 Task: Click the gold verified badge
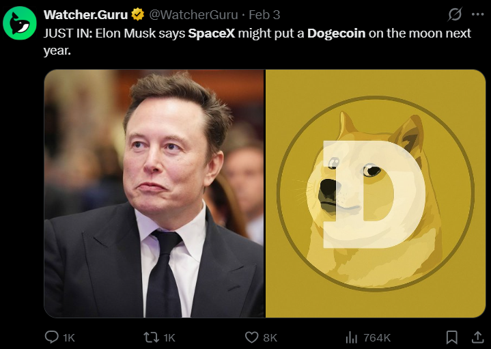[137, 14]
